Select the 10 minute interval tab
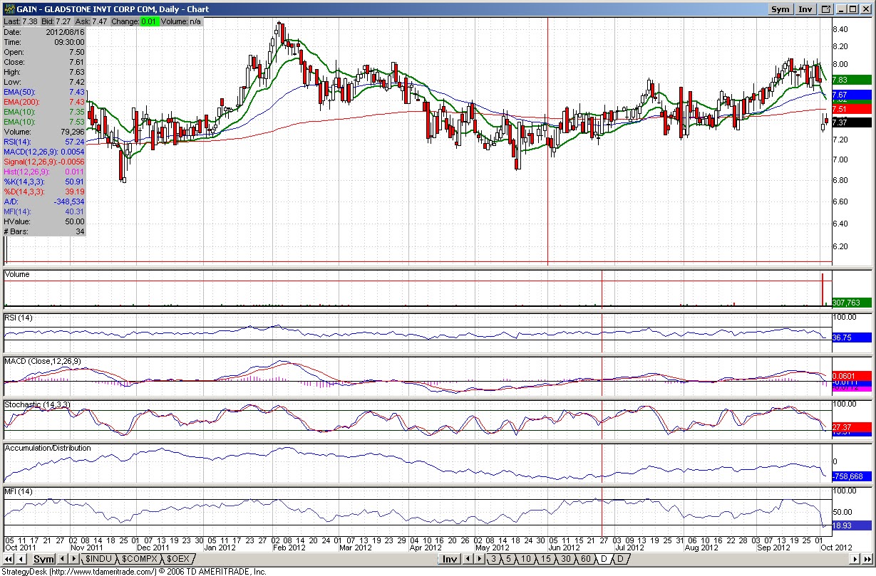 (x=525, y=559)
